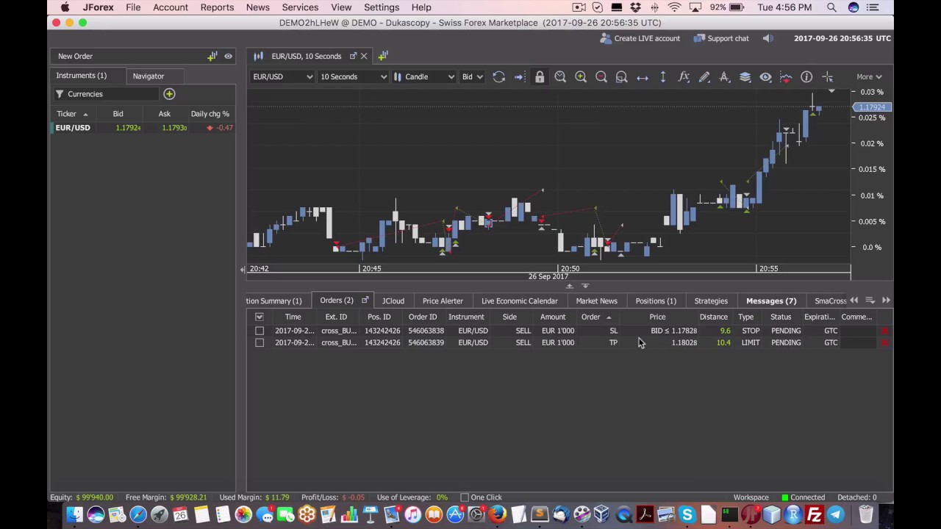
Task: Close the EUR/USD, 10 Seconds chart tab
Action: (363, 56)
